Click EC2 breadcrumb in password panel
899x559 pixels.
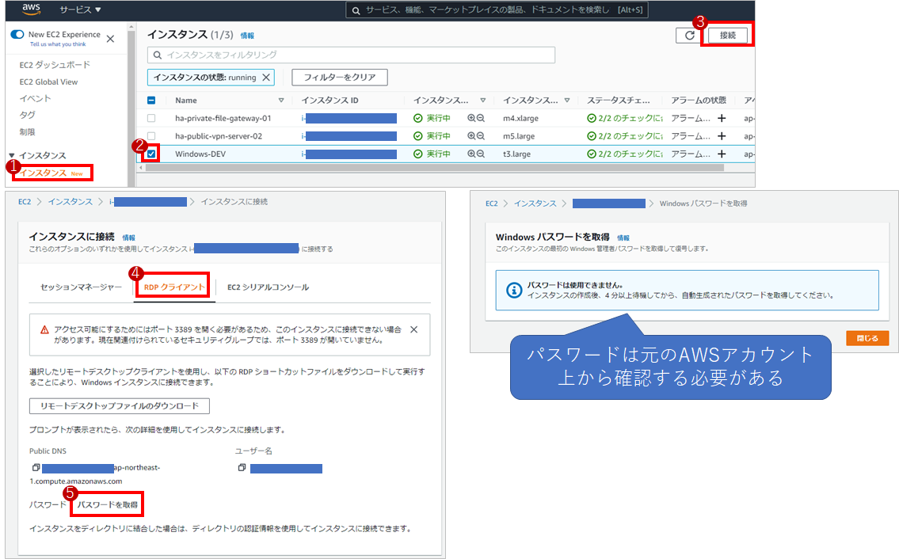491,203
